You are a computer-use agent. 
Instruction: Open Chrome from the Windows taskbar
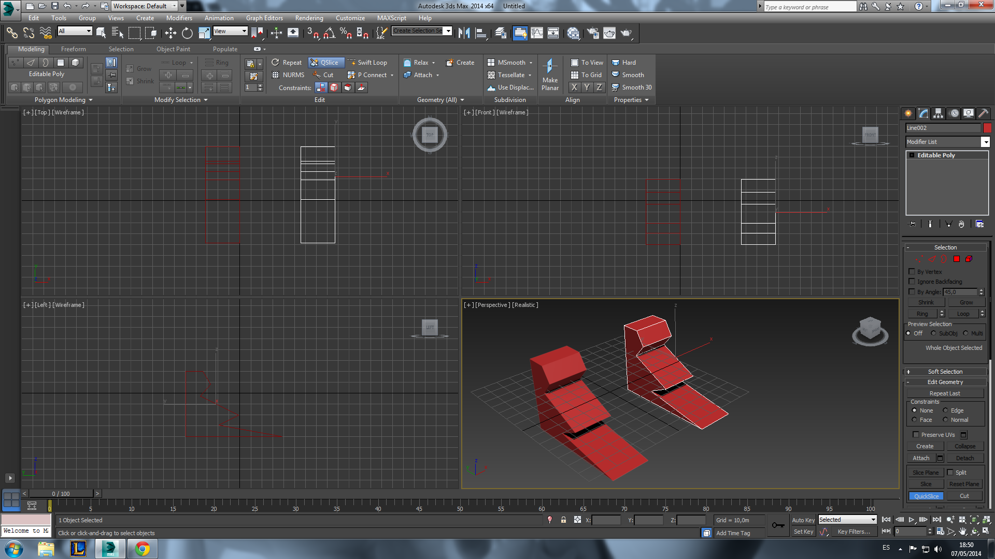click(142, 549)
